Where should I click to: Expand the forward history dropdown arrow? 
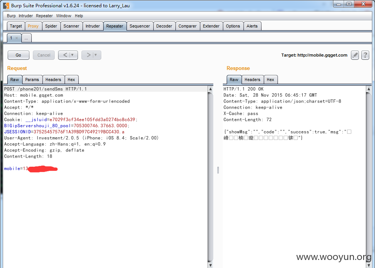point(96,55)
